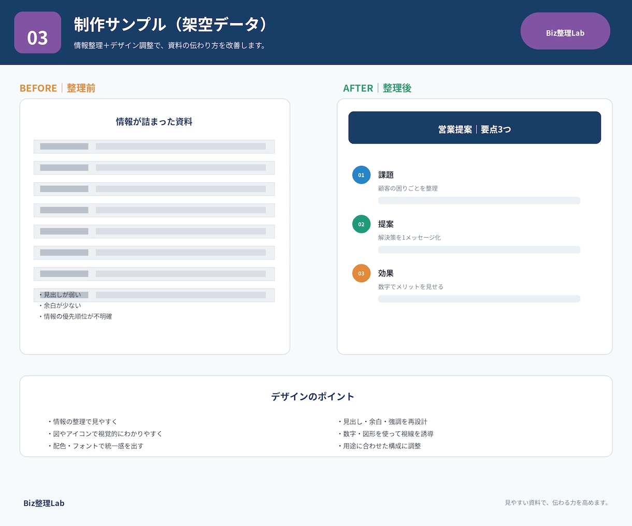Click the placeholder bar under 効果
632x526 pixels.
[x=479, y=299]
